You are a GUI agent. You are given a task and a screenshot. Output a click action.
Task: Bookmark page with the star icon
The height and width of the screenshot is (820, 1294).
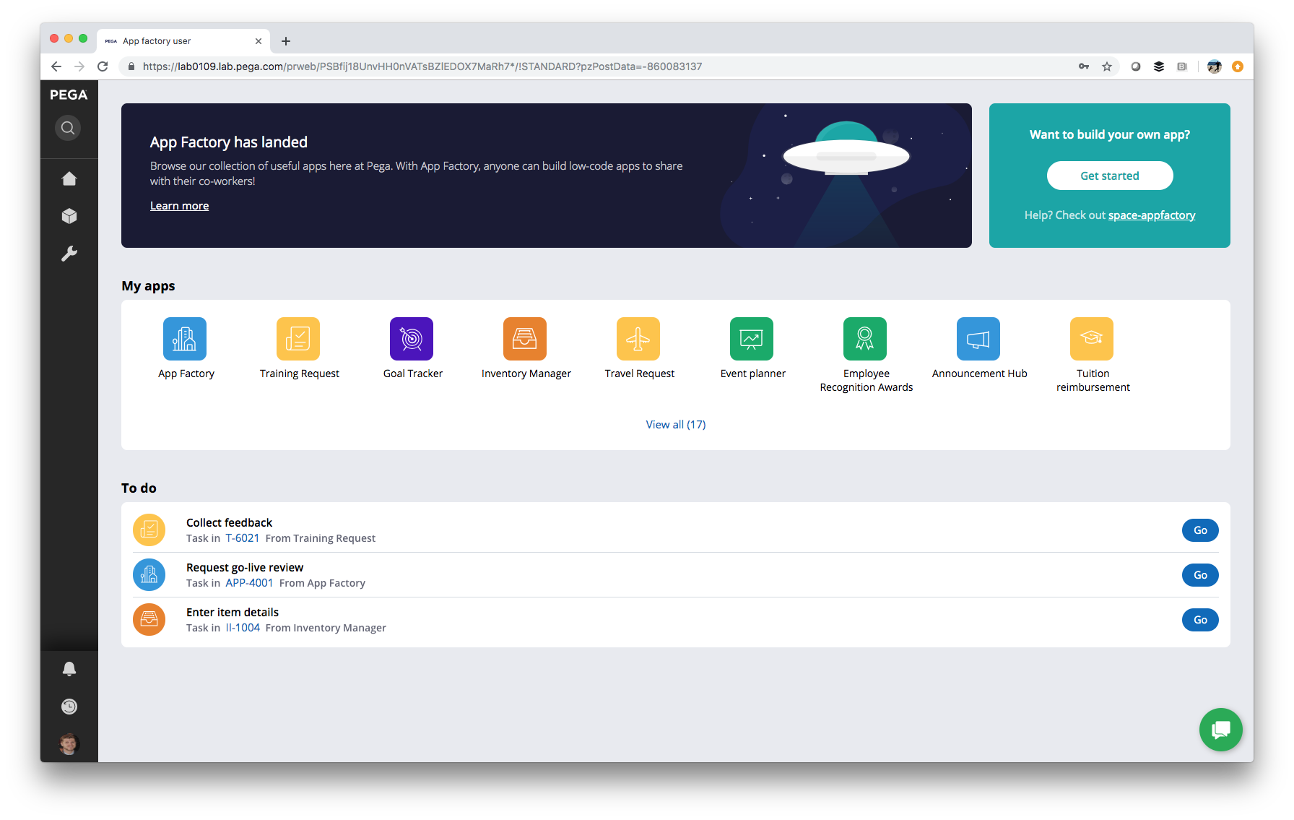1107,66
